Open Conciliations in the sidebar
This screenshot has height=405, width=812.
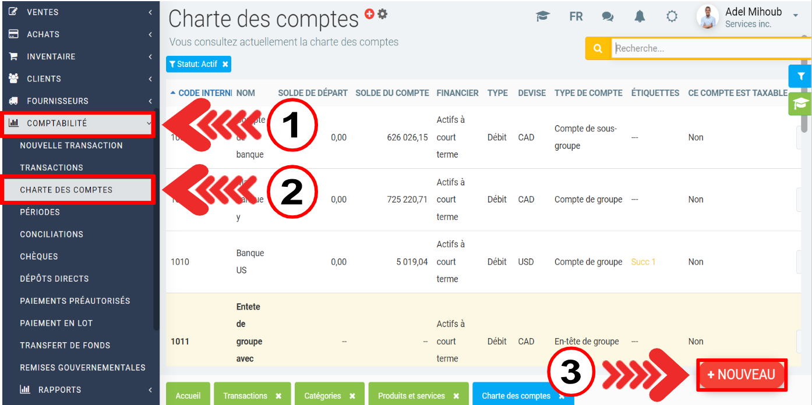tap(51, 234)
